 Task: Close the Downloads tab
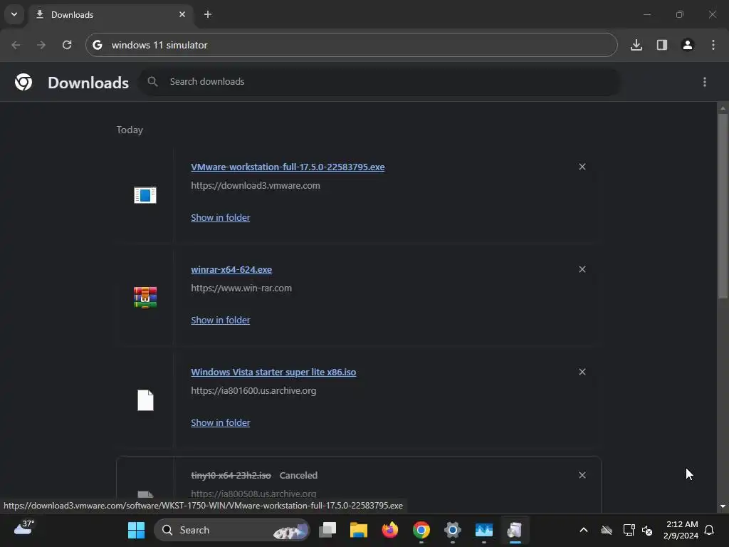(x=182, y=14)
